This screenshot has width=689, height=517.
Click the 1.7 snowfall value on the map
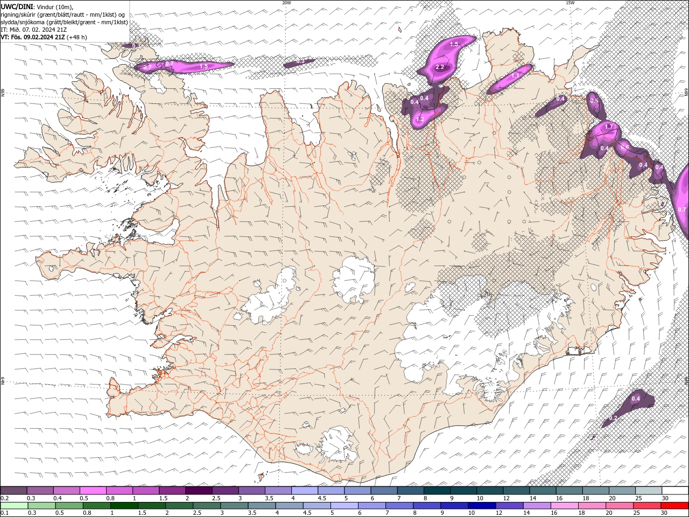point(609,127)
